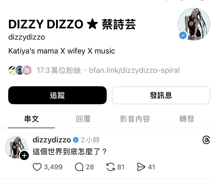Tap the blue verified badge on the profile photo
Screen dimensions: 213x179
click(x=183, y=35)
